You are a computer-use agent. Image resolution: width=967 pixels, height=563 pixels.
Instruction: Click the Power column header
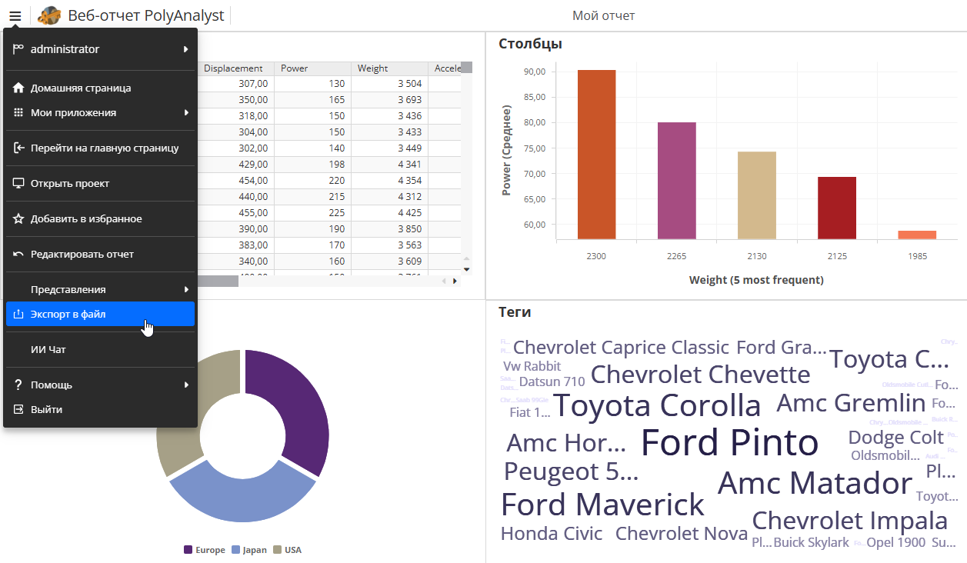click(x=312, y=68)
